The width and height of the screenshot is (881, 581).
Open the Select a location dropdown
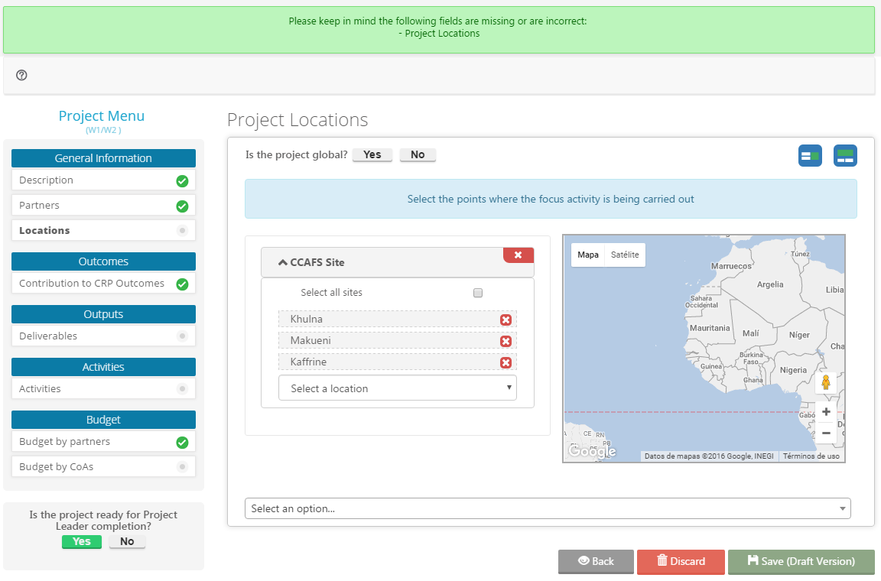[x=397, y=388]
